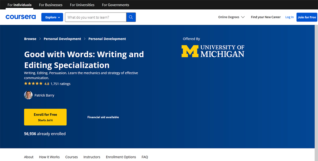
Task: Open last Personal Development breadcrumb
Action: (x=107, y=39)
